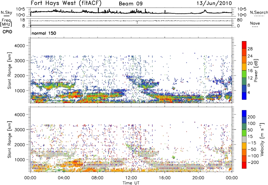Click the 'Power [dB]' colorbar title
The image size is (268, 185).
(256, 70)
